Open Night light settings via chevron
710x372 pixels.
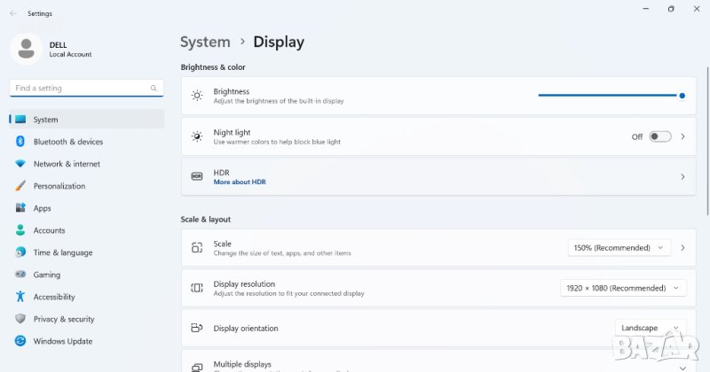[x=682, y=136]
